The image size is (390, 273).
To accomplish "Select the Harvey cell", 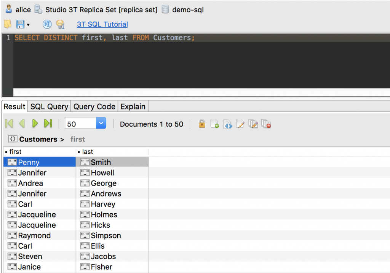I will pyautogui.click(x=112, y=204).
